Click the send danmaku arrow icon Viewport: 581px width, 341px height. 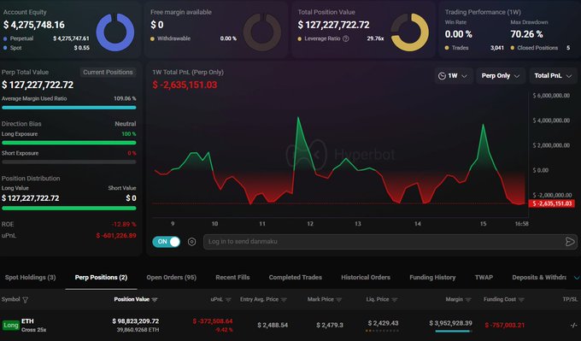coord(570,242)
